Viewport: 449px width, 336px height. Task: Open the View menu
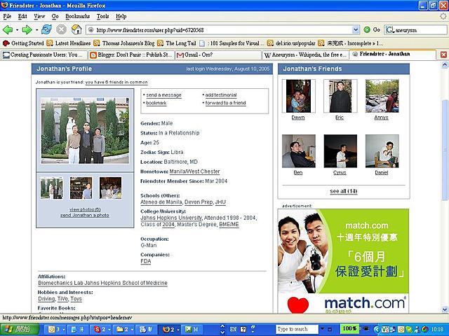(39, 16)
